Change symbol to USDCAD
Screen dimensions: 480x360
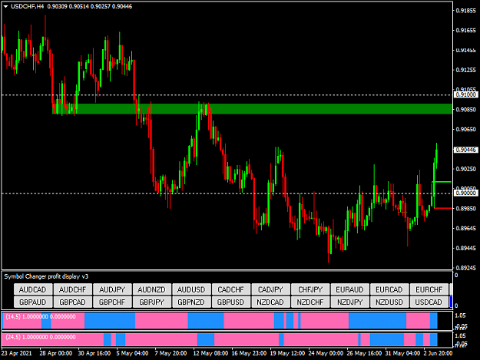[x=429, y=302]
